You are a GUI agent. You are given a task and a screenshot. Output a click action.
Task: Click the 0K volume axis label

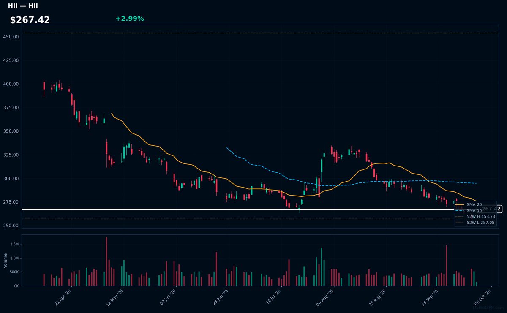[x=16, y=286]
